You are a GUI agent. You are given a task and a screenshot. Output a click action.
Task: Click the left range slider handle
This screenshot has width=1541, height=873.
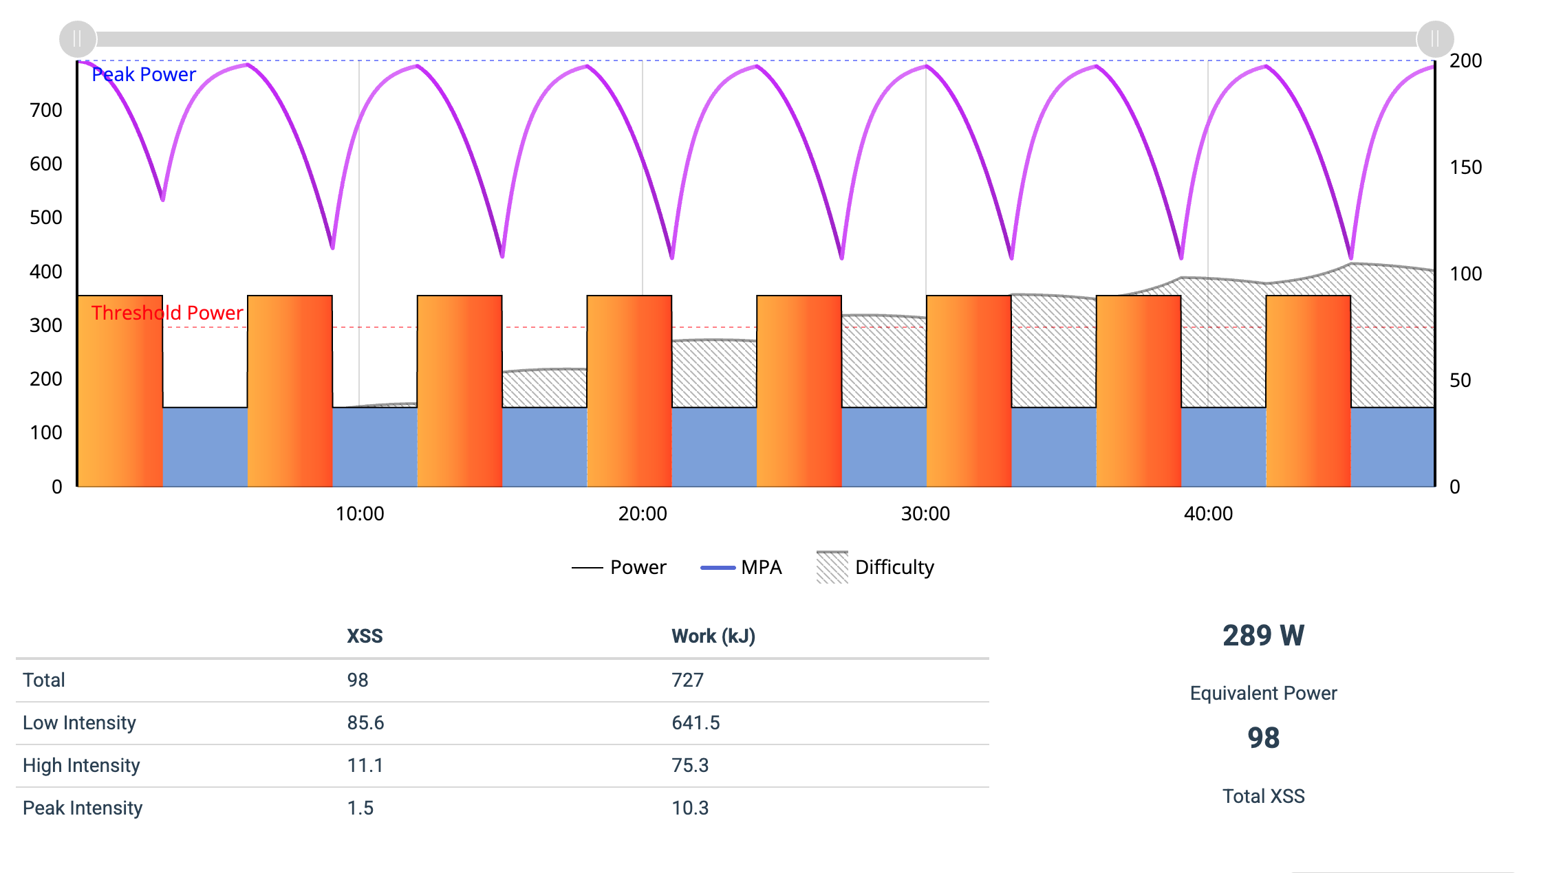[77, 39]
